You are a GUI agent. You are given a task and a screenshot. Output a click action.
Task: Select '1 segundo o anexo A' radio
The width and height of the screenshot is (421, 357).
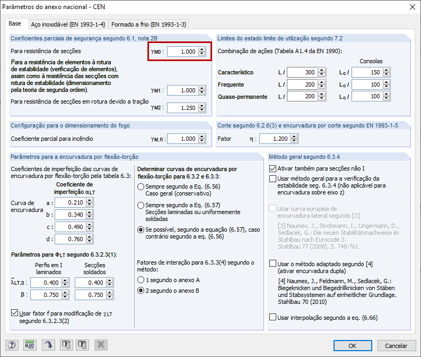[141, 280]
